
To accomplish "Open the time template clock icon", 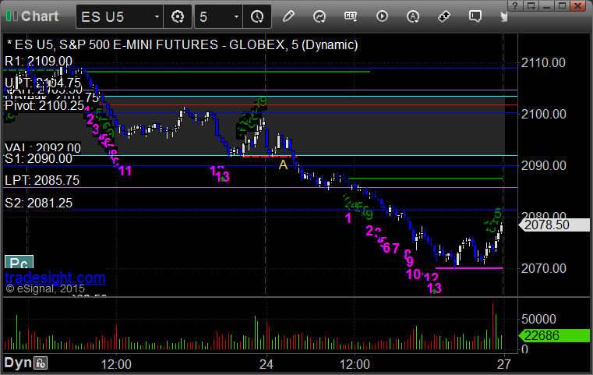I will [257, 17].
